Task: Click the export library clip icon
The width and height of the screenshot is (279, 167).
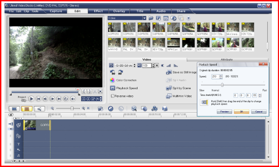Action: tap(174, 18)
